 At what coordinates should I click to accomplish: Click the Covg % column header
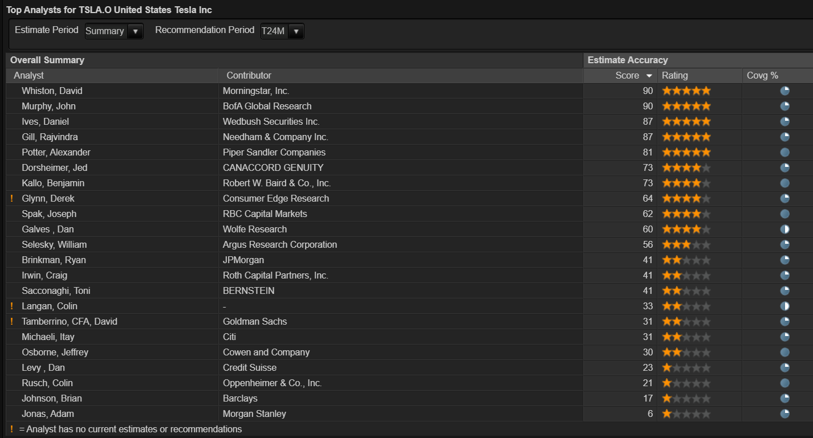(x=762, y=75)
